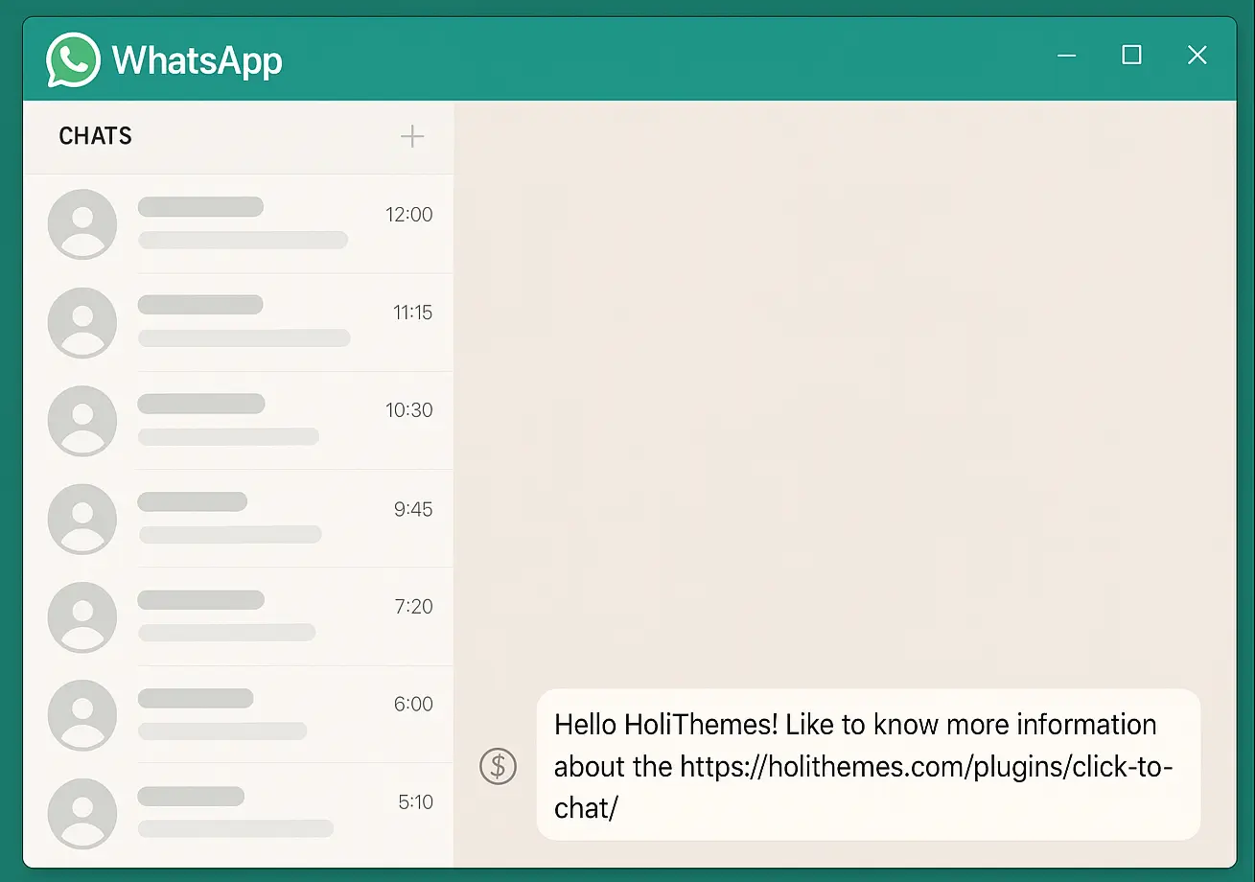Switch to the CHATS section header
This screenshot has height=882, width=1255.
[95, 136]
